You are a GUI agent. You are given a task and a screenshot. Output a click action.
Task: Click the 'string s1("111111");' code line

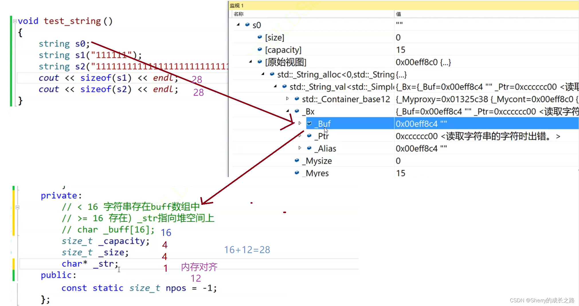pos(90,55)
